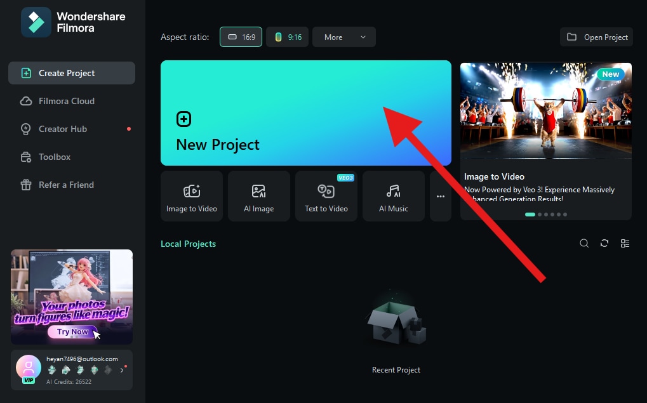Click the plus icon in New Project
Image resolution: width=647 pixels, height=403 pixels.
(183, 119)
